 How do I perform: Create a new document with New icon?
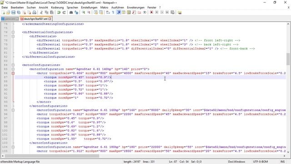pyautogui.click(x=3, y=12)
